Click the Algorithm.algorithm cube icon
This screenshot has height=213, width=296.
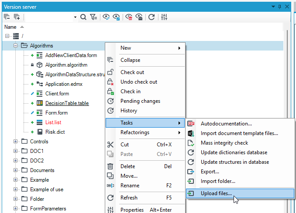pos(39,65)
